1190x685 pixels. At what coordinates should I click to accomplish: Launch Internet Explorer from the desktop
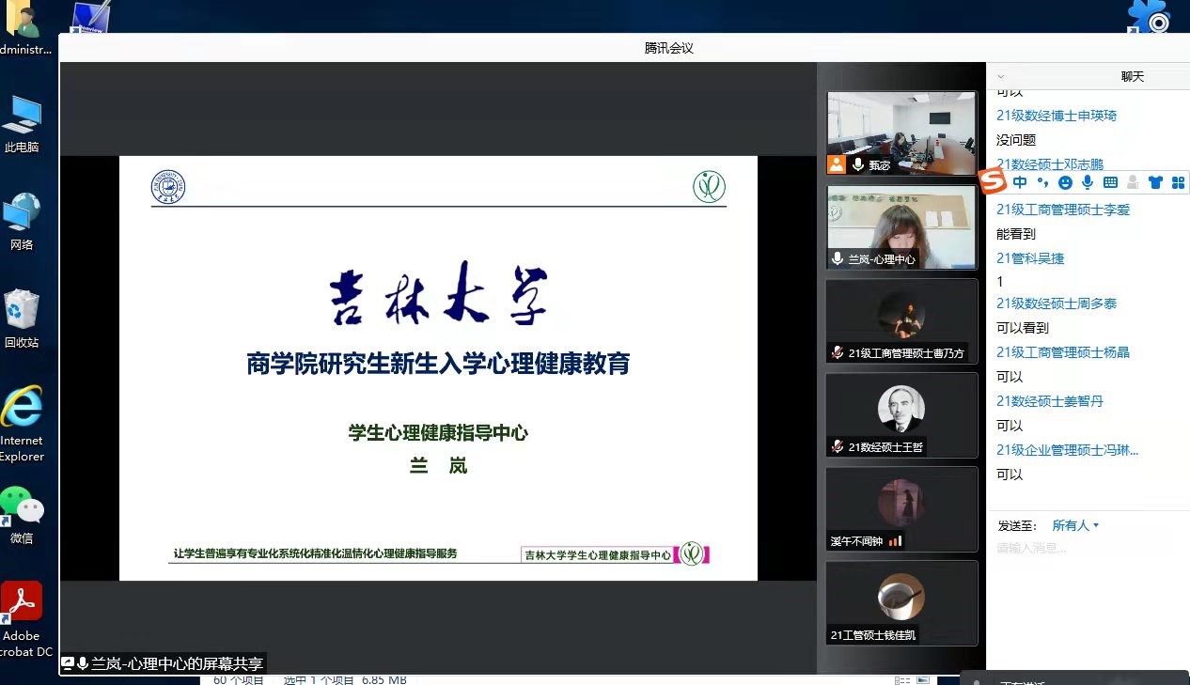pyautogui.click(x=22, y=424)
